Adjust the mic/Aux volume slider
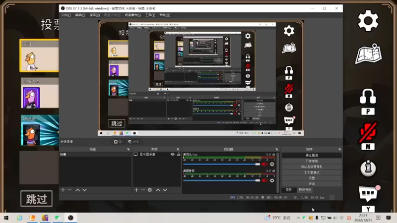The height and width of the screenshot is (223, 397). click(221, 165)
